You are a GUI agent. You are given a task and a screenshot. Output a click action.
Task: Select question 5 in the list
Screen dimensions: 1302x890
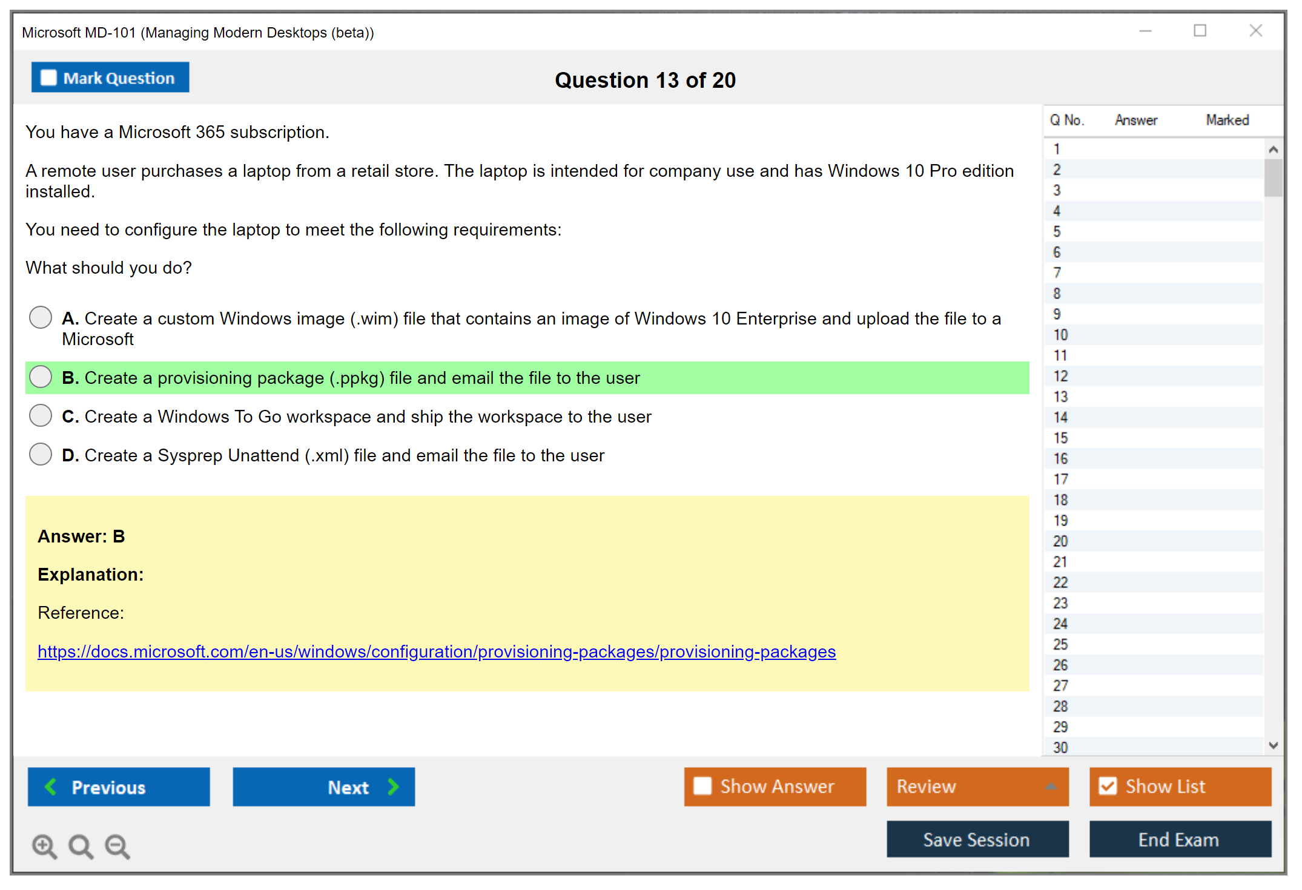click(1057, 232)
